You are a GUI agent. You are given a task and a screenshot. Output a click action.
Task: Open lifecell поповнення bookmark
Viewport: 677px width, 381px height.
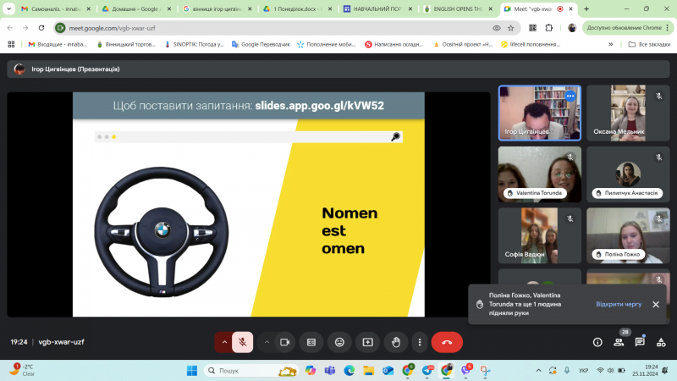click(x=531, y=44)
